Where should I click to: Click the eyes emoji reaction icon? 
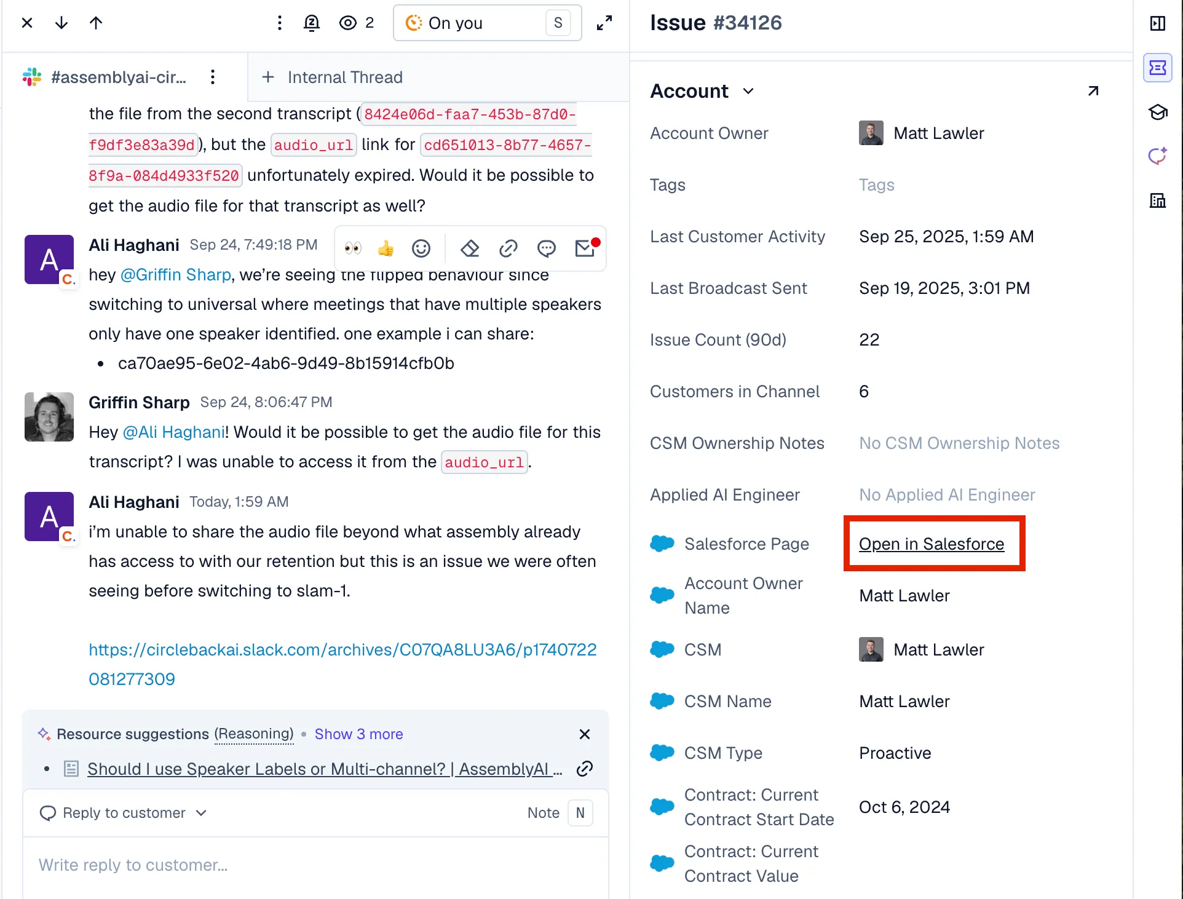pos(353,248)
